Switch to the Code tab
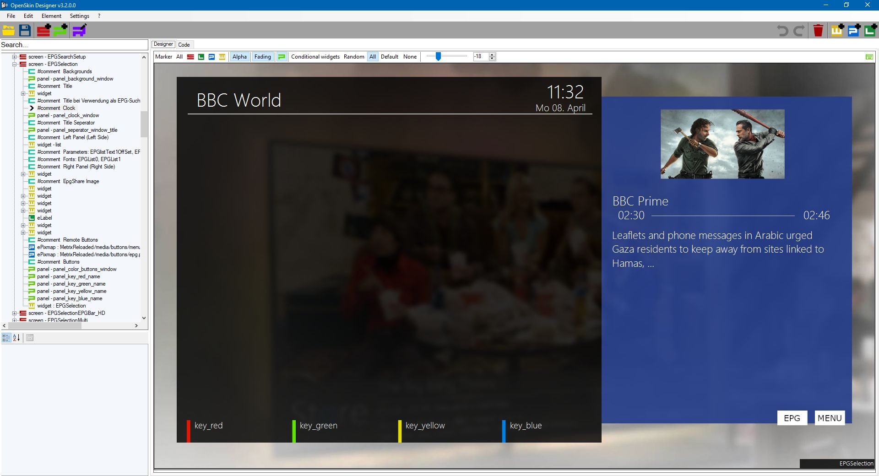 184,44
